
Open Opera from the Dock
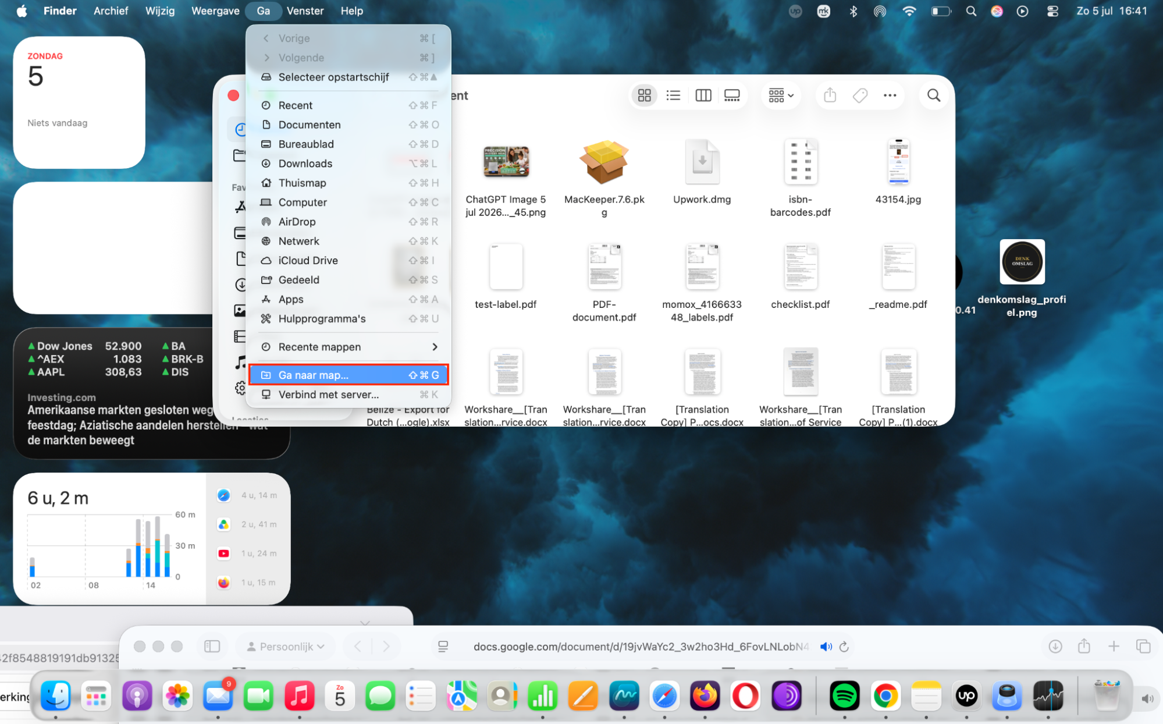pos(746,695)
